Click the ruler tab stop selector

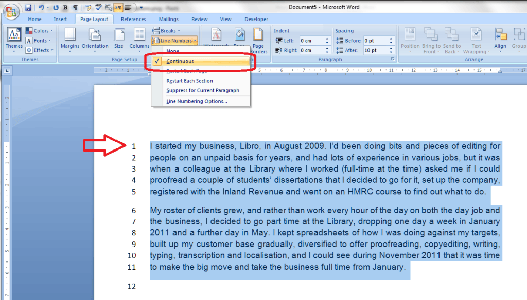7,70
